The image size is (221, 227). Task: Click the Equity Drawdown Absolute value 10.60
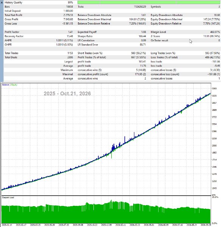[x=217, y=15]
